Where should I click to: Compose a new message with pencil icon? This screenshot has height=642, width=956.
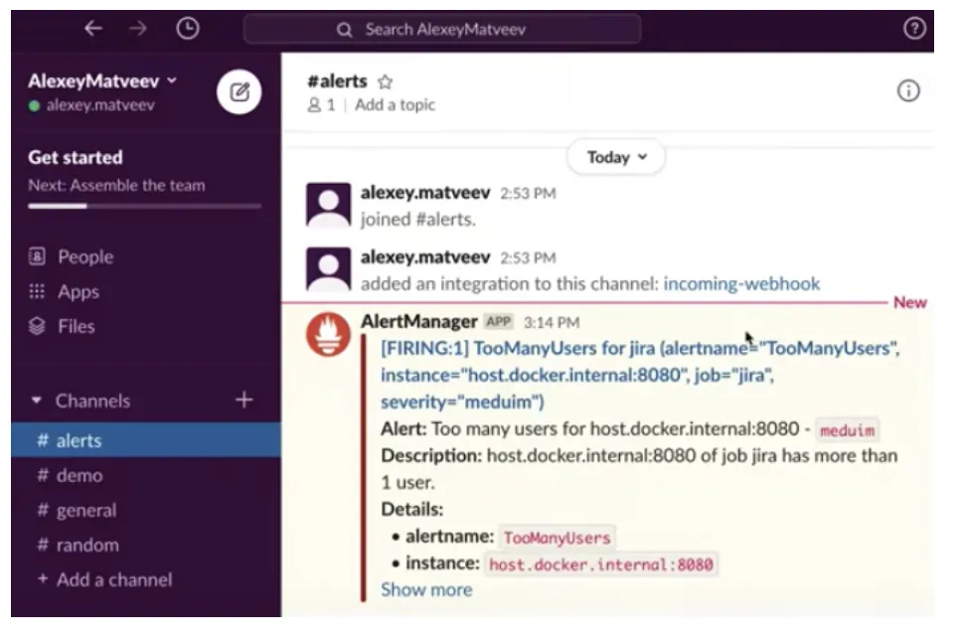tap(239, 92)
